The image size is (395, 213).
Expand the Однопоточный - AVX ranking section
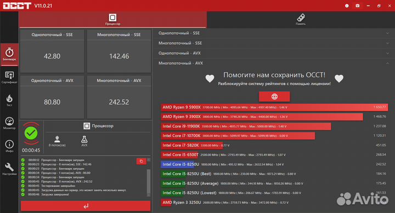274,53
